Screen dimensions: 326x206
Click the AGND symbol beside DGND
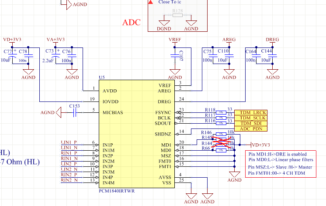191,23
